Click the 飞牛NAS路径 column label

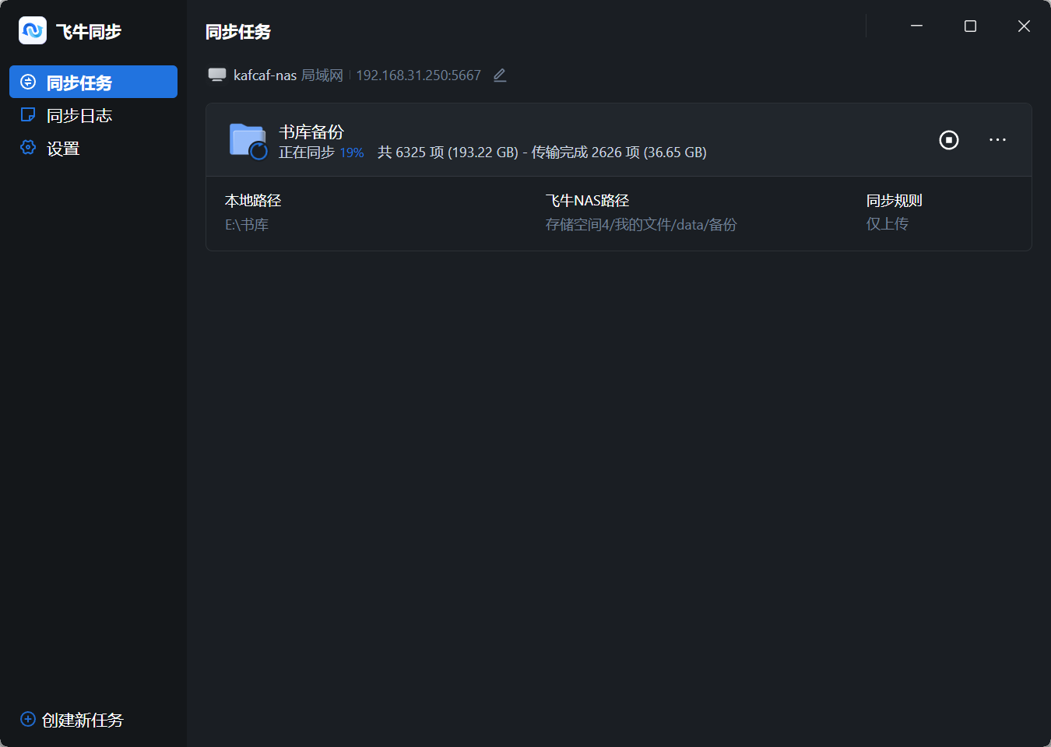coord(587,201)
